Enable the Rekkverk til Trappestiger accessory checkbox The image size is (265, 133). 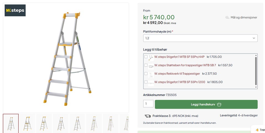(x=146, y=74)
